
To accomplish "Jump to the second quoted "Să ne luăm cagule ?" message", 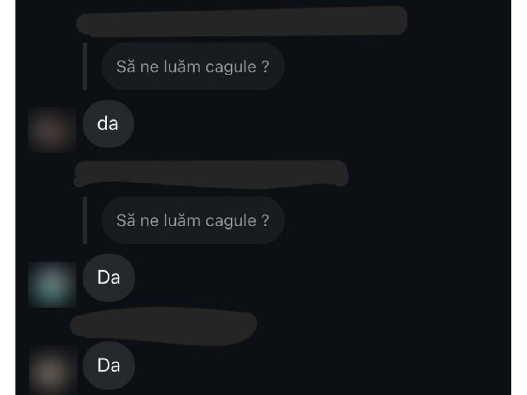I will coord(193,220).
